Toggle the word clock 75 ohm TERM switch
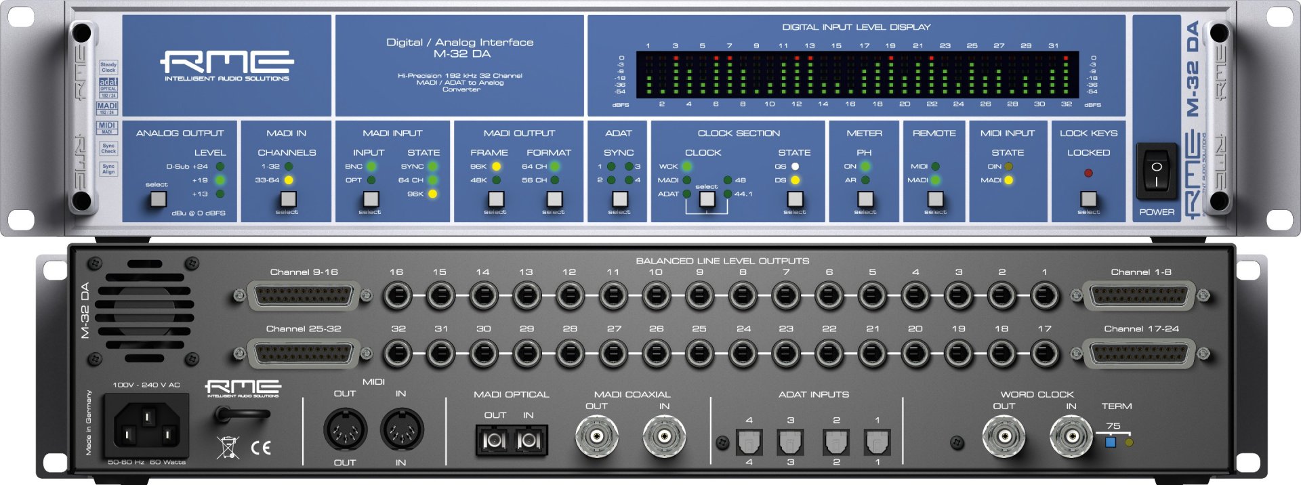 (1110, 442)
